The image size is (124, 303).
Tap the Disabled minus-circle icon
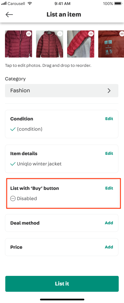coord(13,198)
